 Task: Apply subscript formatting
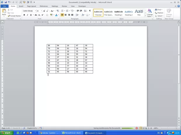click(x=39, y=15)
